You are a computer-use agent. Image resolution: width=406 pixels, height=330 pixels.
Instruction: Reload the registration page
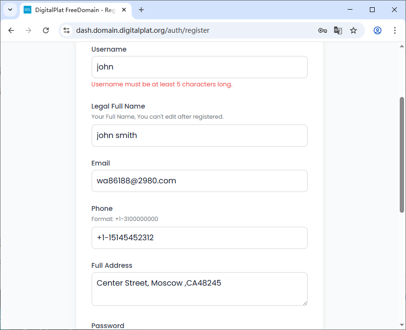tap(46, 30)
